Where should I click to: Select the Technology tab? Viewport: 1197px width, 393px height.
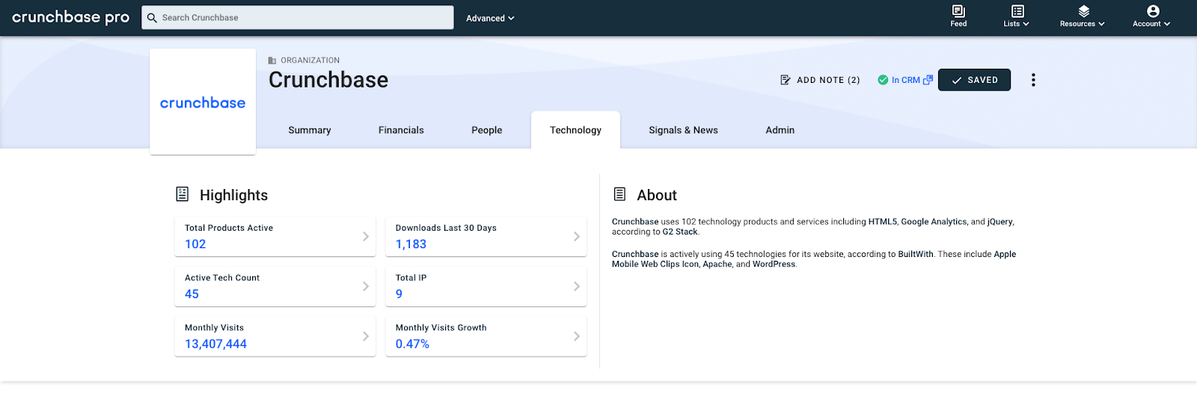[575, 130]
